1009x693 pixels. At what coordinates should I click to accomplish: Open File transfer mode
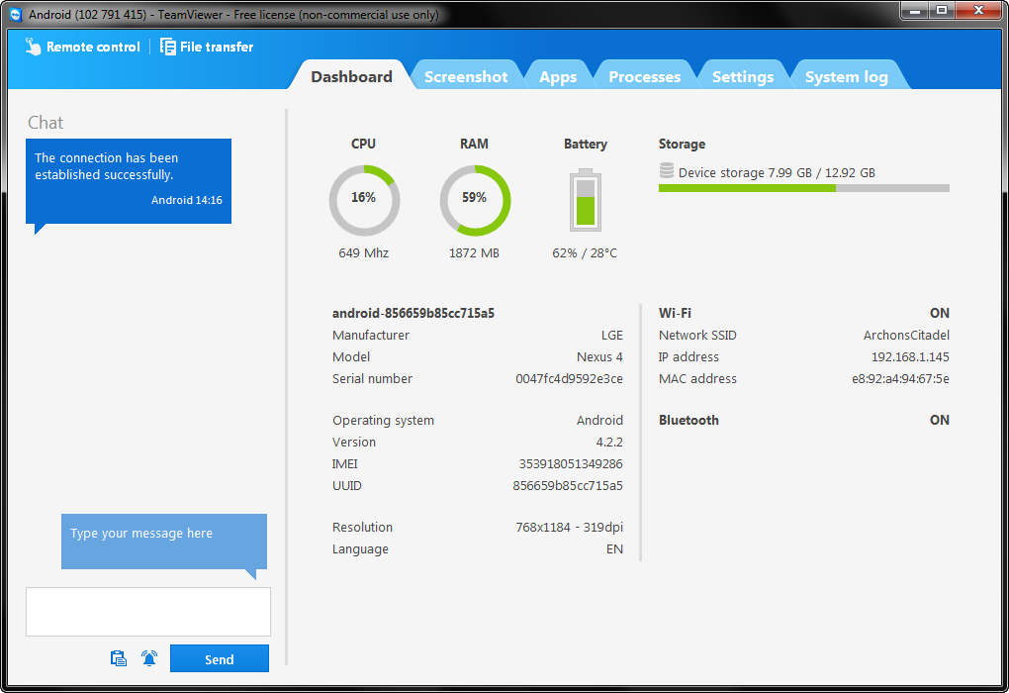(207, 46)
